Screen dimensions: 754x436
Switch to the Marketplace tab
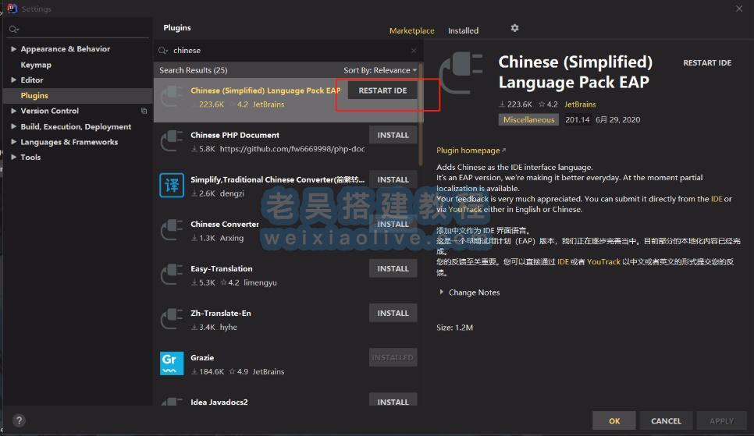click(x=411, y=30)
